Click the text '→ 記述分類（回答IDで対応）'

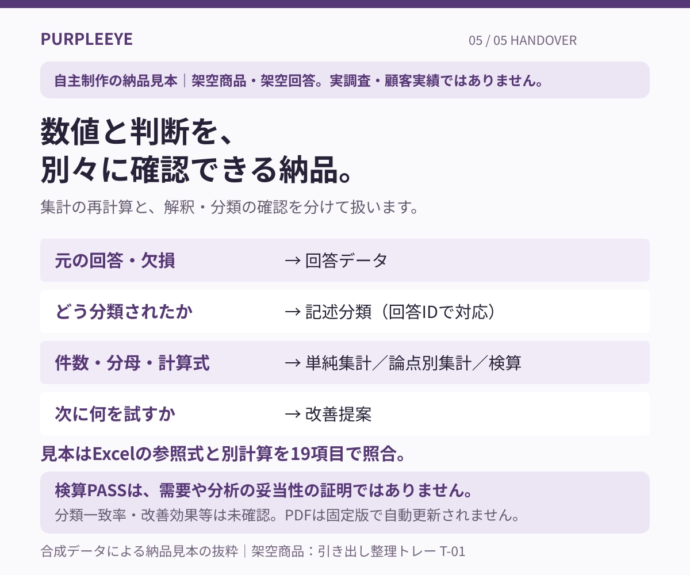(390, 312)
